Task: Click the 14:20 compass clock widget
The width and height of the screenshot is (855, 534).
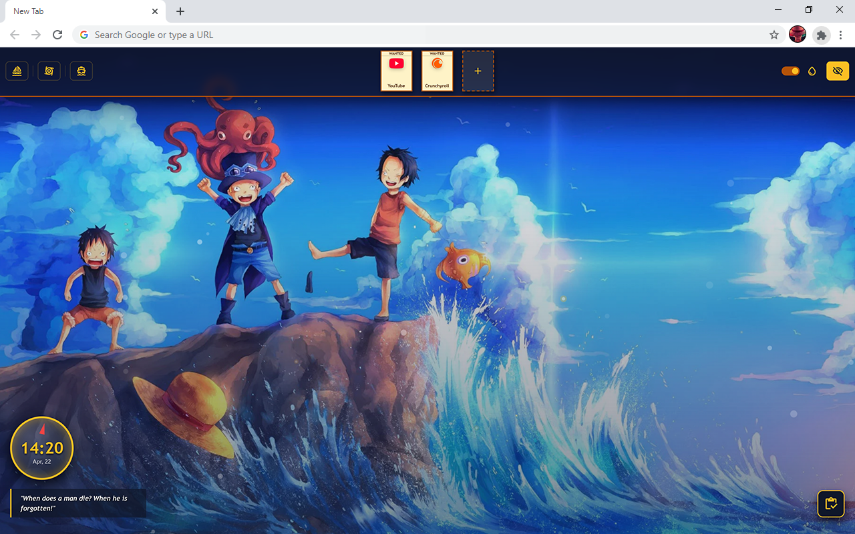Action: pos(42,449)
